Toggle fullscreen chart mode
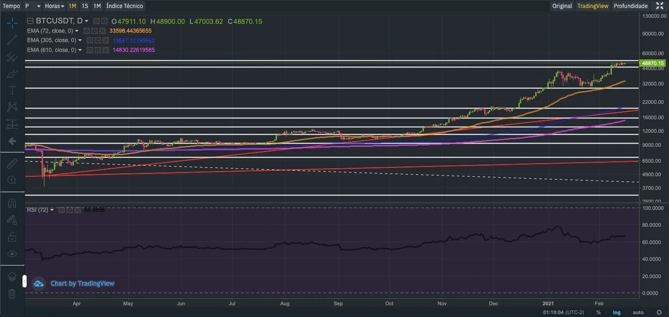 [x=660, y=6]
